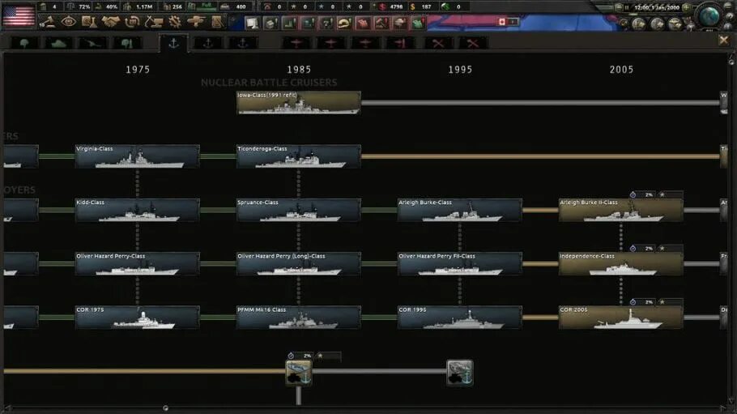This screenshot has width=737, height=414.
Task: Click the white paper alert icon
Action: [253, 23]
